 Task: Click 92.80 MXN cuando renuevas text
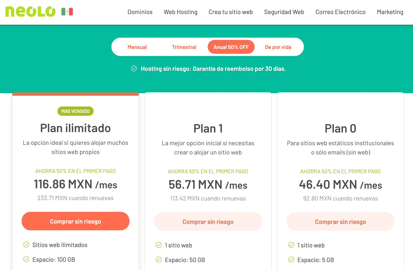[340, 199]
